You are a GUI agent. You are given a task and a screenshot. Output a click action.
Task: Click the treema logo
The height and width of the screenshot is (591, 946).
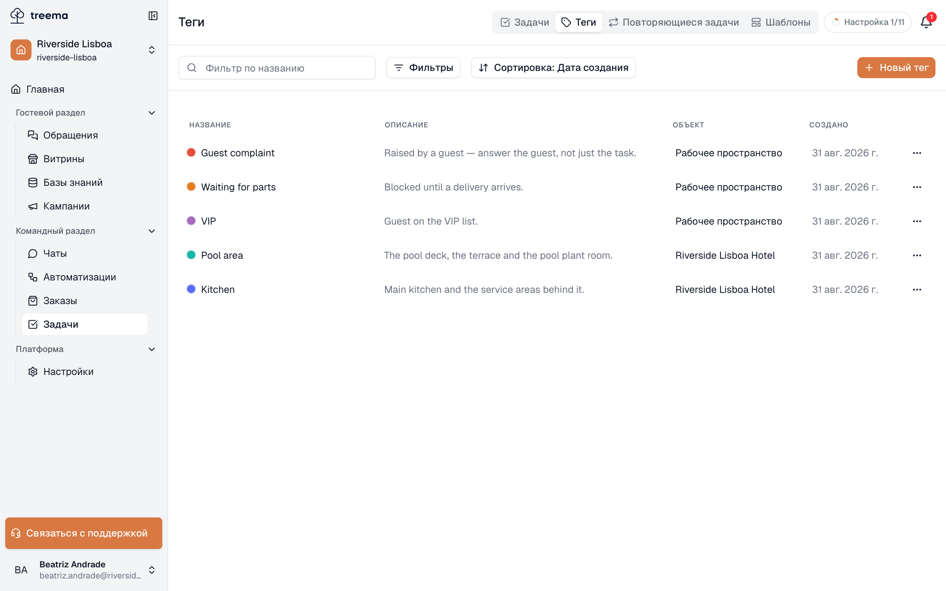click(39, 16)
